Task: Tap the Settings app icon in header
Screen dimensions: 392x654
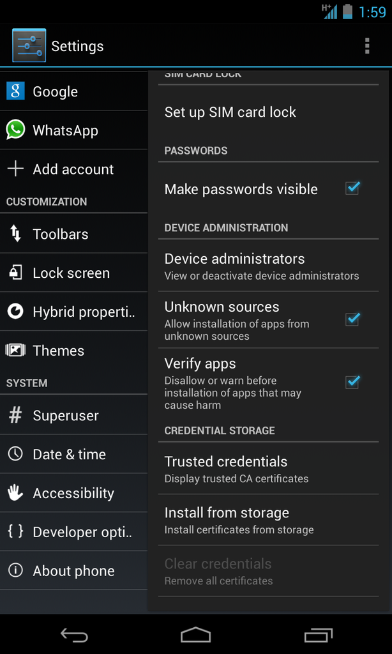Action: coord(29,45)
